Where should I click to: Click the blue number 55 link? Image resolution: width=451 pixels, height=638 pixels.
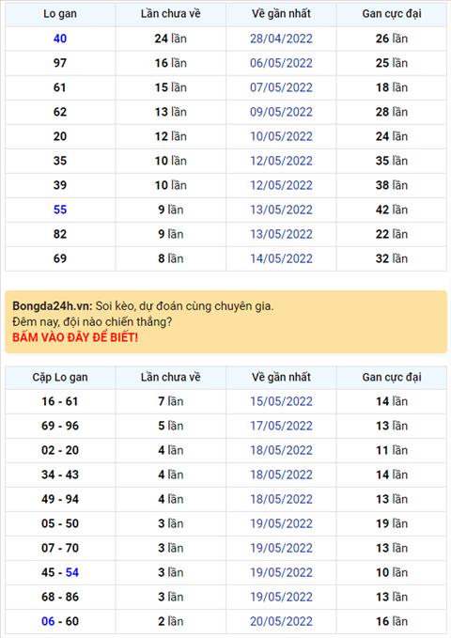tap(60, 210)
